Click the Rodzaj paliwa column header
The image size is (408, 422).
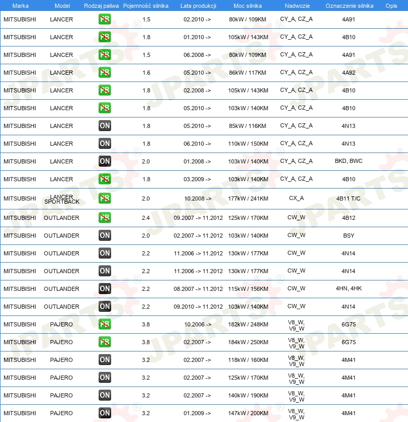tap(101, 5)
